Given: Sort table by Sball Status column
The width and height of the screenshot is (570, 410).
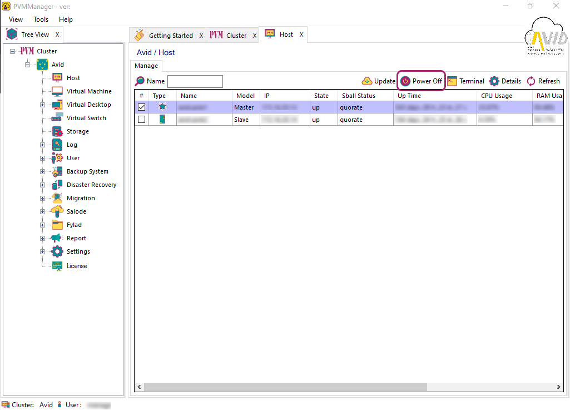Looking at the screenshot, I should click(365, 96).
